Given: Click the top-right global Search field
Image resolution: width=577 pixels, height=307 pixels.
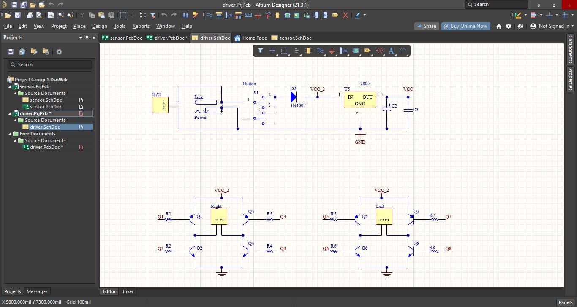Looking at the screenshot, I should tap(496, 4).
